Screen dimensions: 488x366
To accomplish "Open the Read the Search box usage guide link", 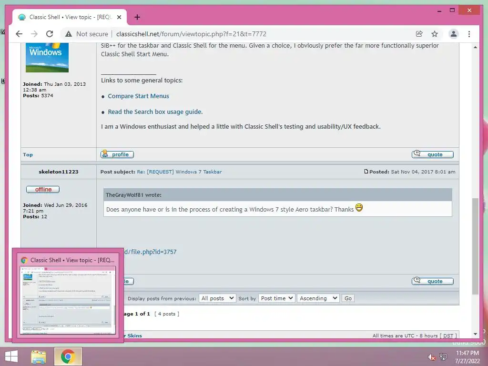I will point(155,112).
